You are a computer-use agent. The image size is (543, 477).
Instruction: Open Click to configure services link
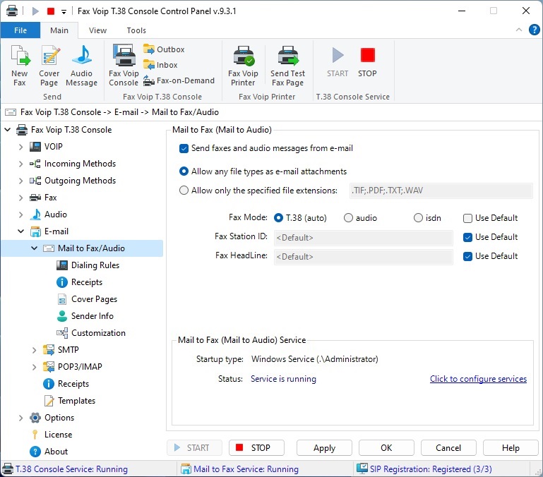478,379
